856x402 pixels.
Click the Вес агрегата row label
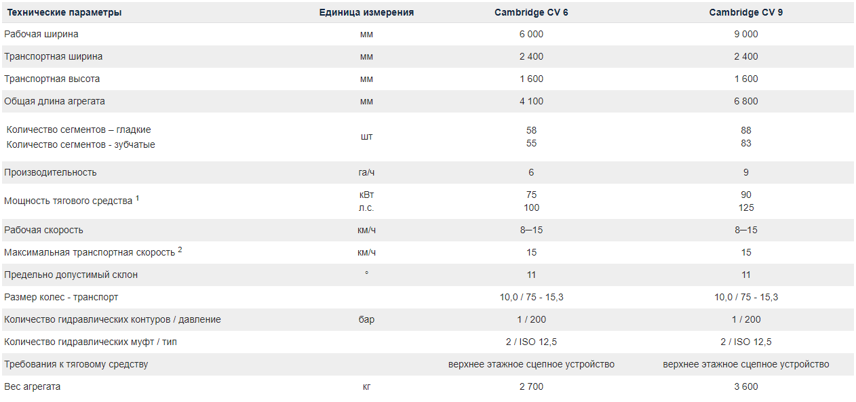pyautogui.click(x=33, y=386)
